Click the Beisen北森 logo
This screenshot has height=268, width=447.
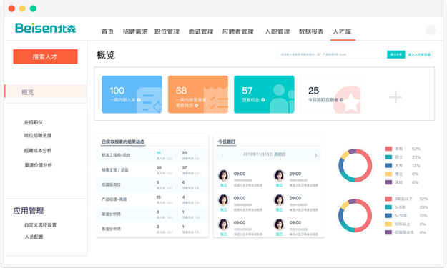45,28
